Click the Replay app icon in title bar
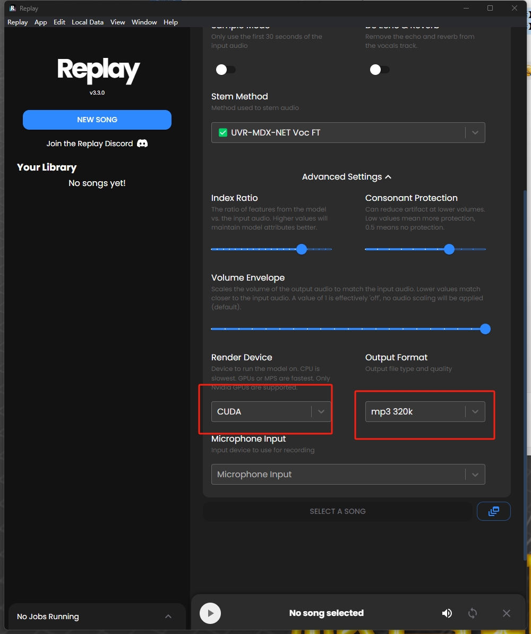Viewport: 531px width, 634px height. (x=13, y=8)
